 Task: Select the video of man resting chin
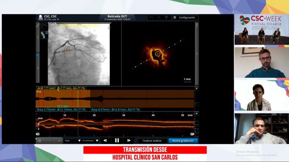click(x=262, y=128)
